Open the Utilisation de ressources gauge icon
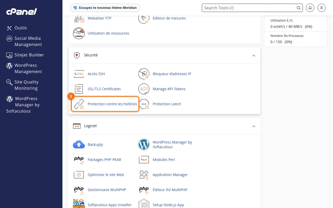The height and width of the screenshot is (208, 333). pos(79,33)
